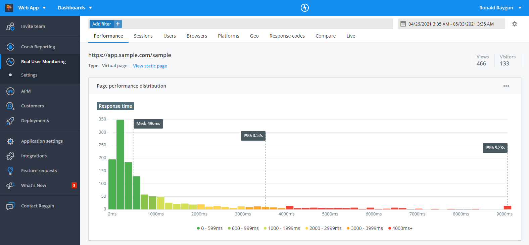529x245 pixels.
Task: Open the Dashboards dropdown menu
Action: 75,8
